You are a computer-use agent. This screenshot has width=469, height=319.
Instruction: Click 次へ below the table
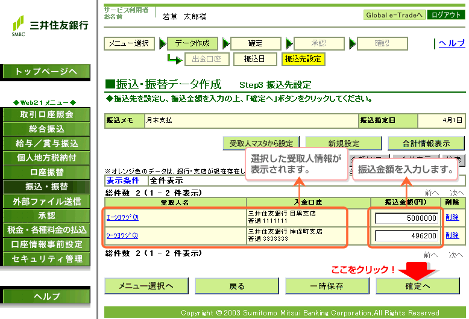tap(456, 255)
